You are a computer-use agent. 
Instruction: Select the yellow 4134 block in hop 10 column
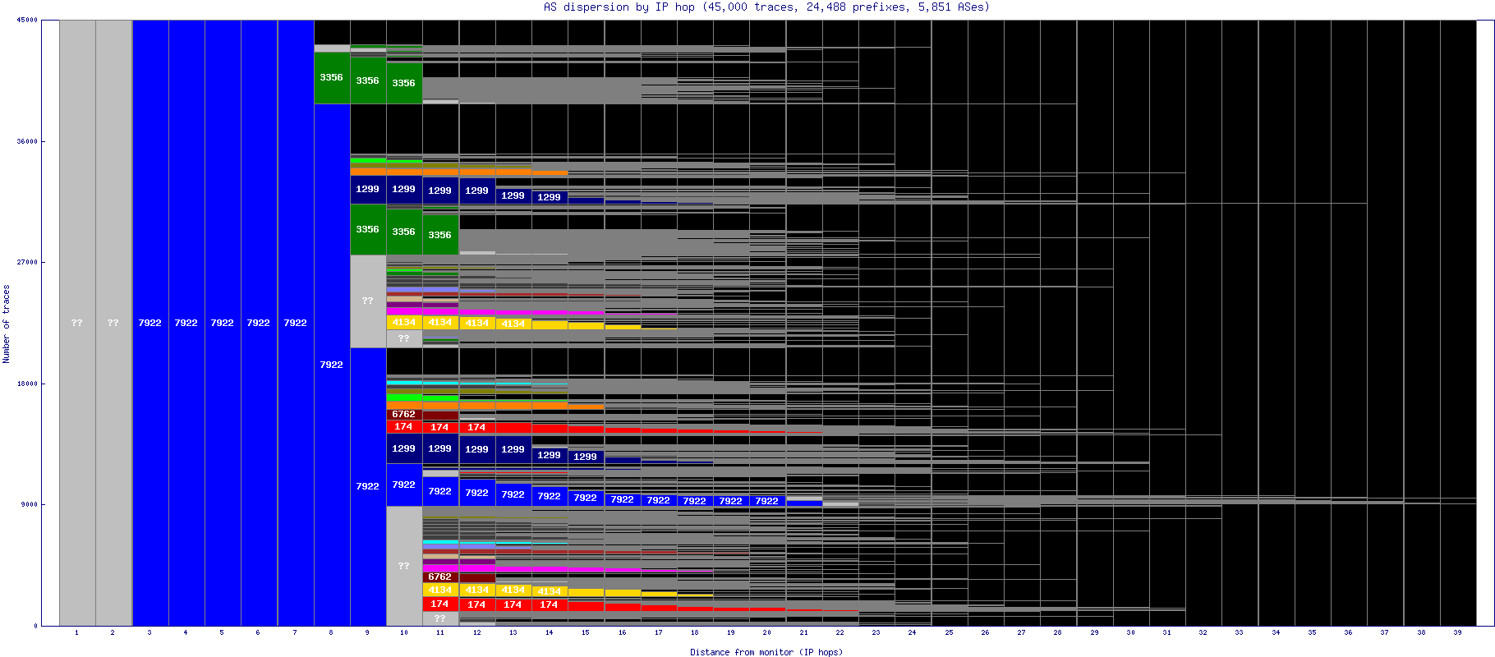pos(404,323)
